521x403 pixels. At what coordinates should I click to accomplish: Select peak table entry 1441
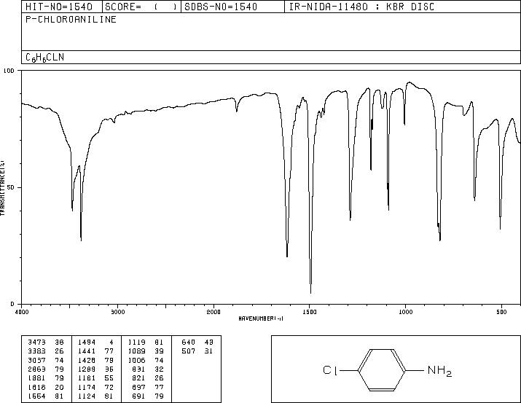87,351
